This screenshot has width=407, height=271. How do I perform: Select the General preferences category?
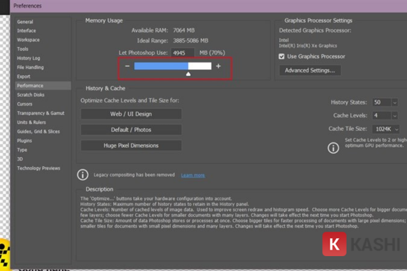pyautogui.click(x=25, y=22)
